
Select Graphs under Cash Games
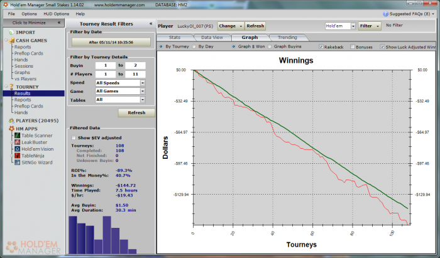[22, 73]
